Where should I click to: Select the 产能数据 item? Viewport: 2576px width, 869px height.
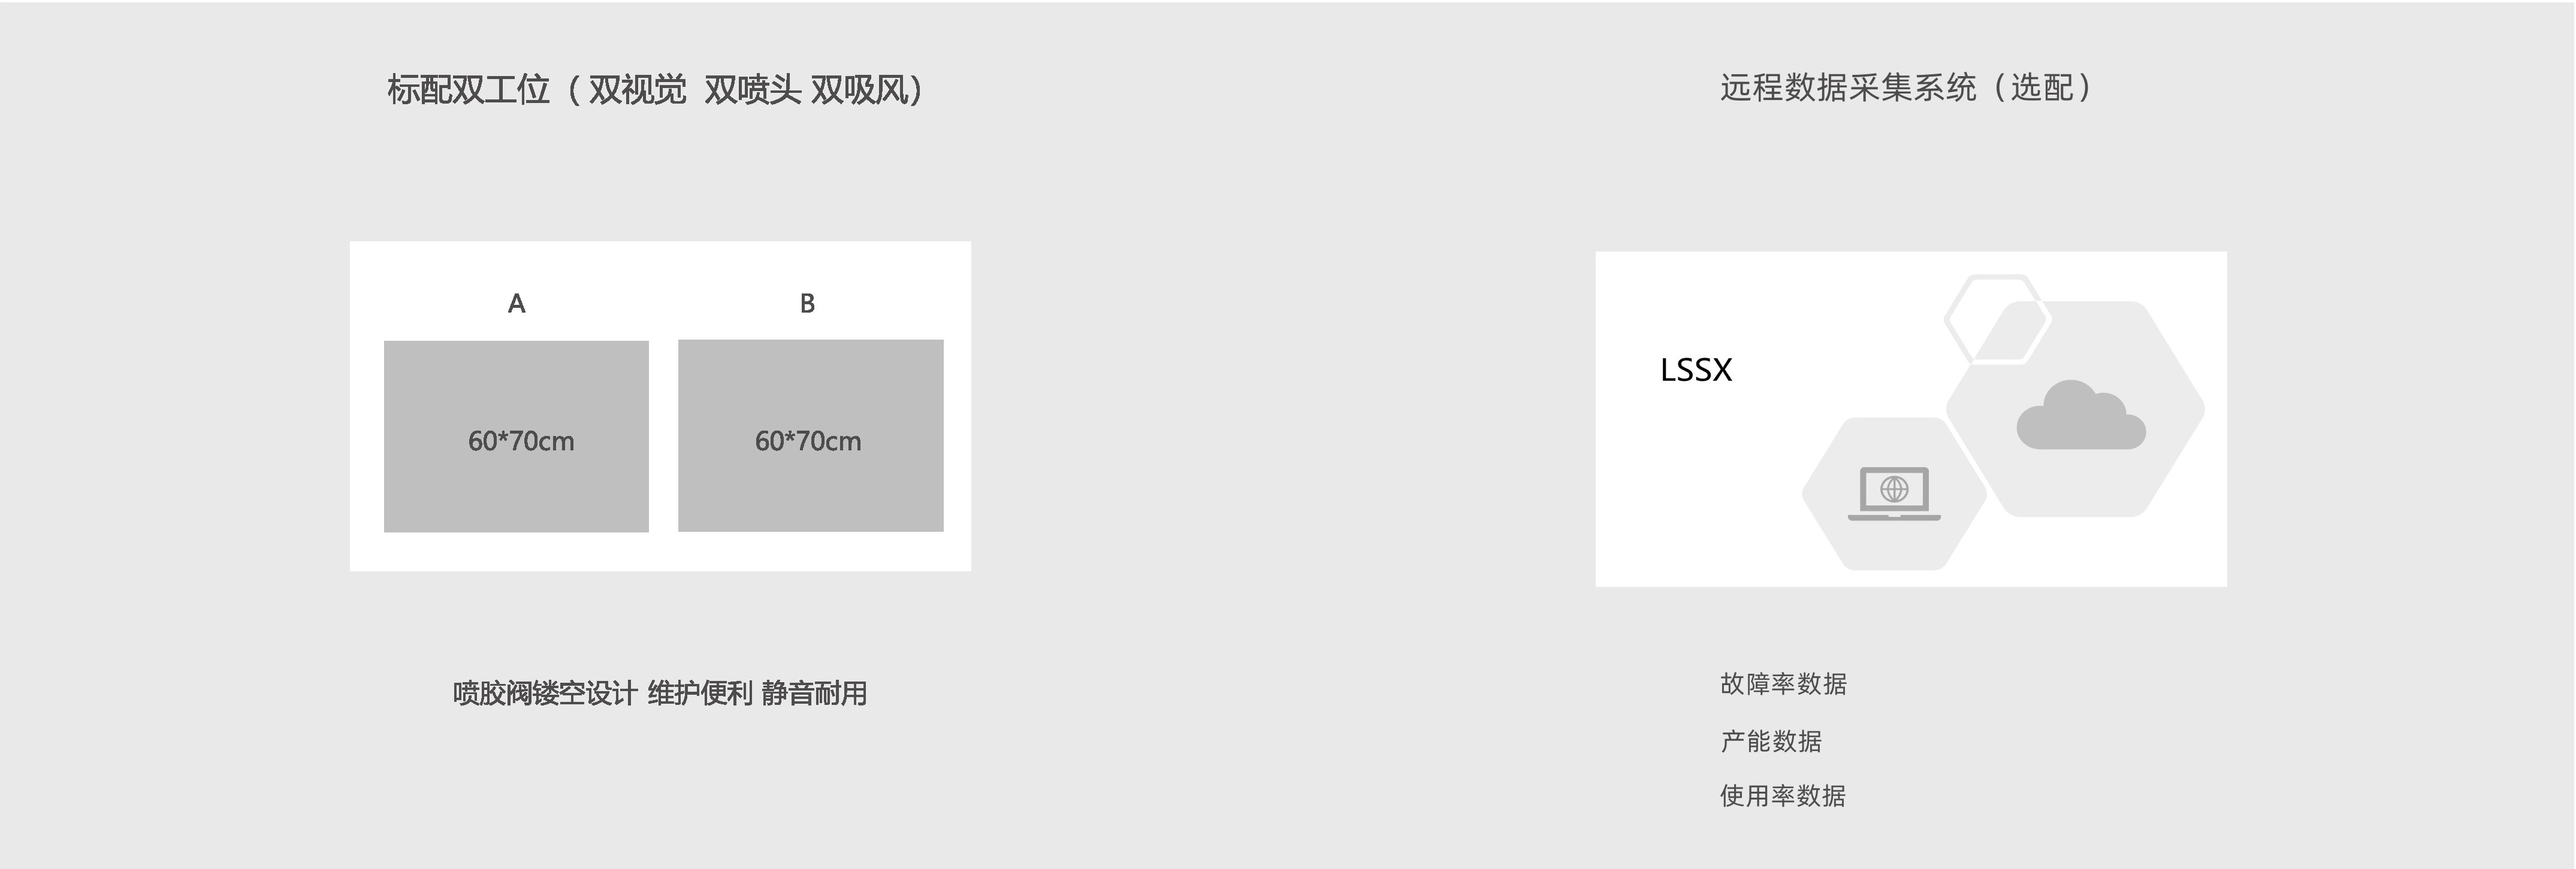(1771, 741)
